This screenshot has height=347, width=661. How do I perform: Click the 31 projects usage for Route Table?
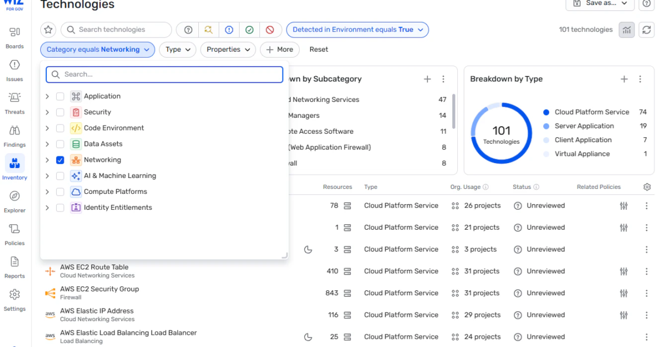coord(476,272)
